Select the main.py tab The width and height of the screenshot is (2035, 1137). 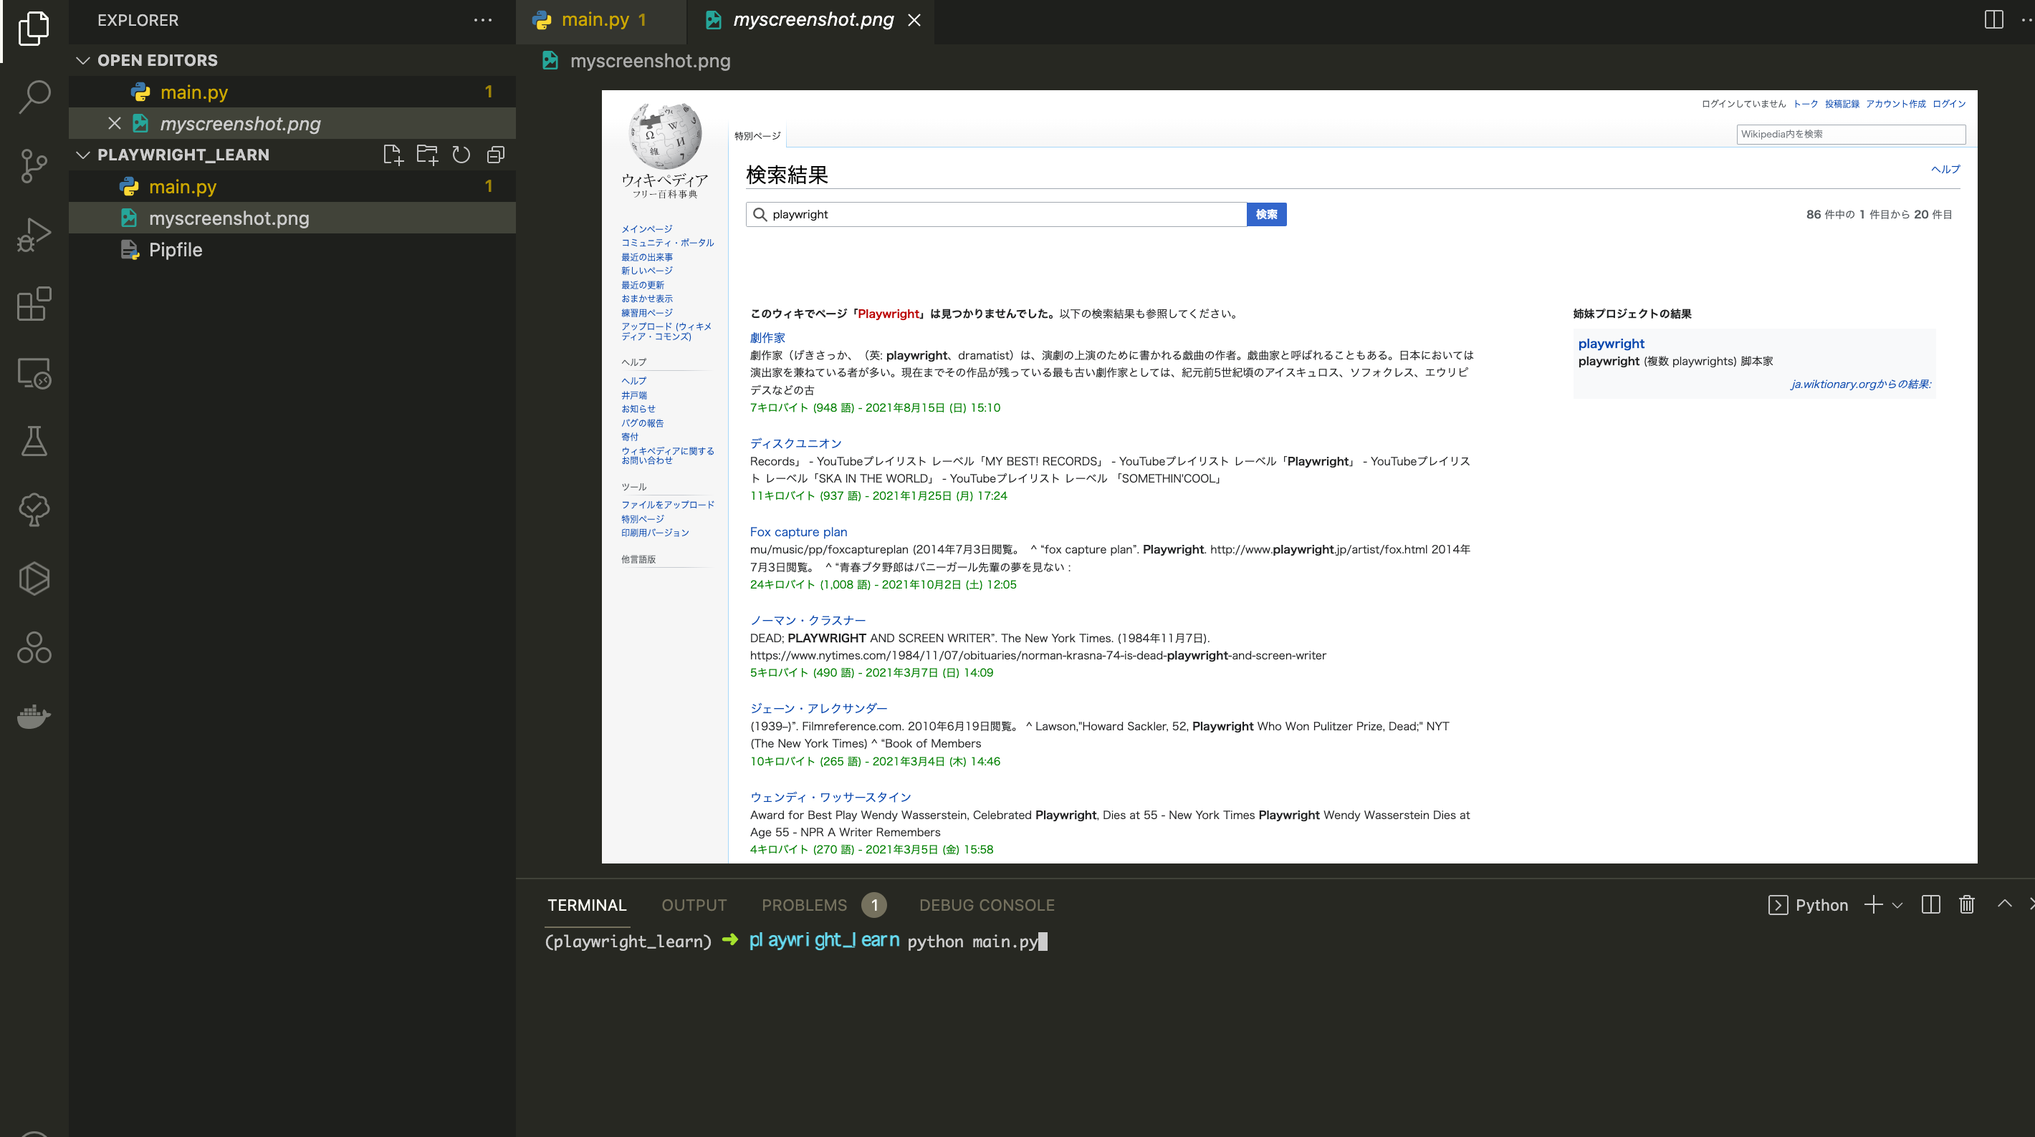(588, 19)
